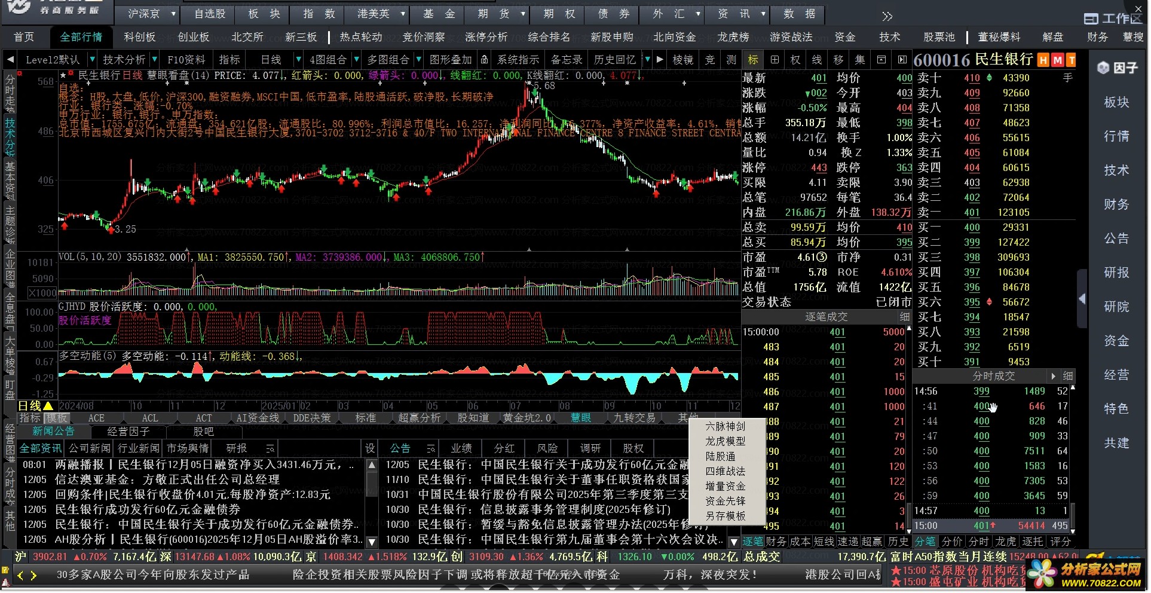Screen dimensions: 1151x593
Task: Select 另存模板 from popup menu
Action: 726,516
